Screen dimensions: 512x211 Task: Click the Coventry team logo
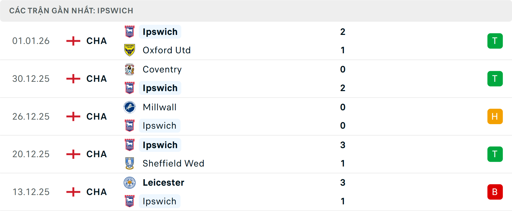[x=130, y=69]
